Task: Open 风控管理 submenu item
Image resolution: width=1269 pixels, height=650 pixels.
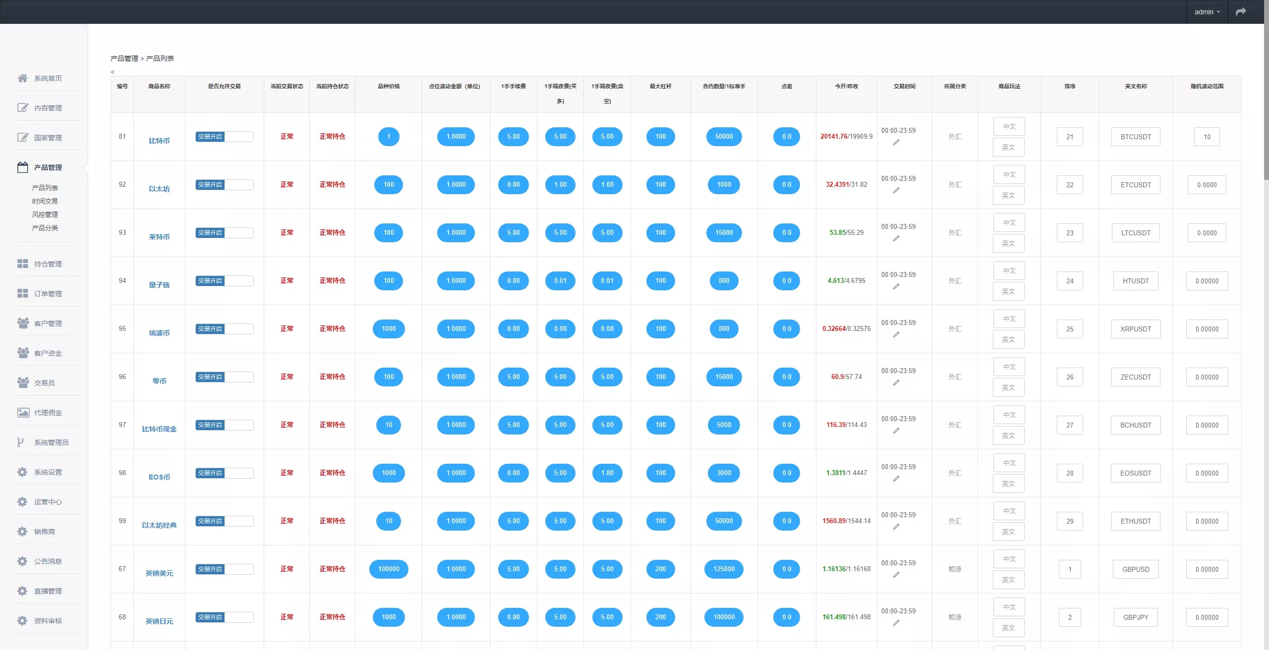Action: tap(45, 215)
